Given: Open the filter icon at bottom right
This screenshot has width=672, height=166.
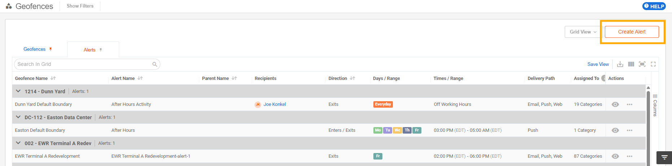Looking at the screenshot, I should 664,157.
